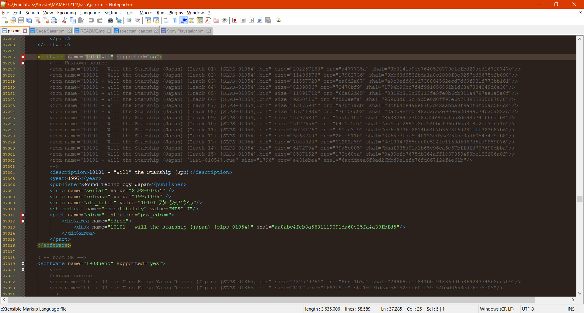Collapse fold marker at line 37285
Screen dimensions: 584x313
click(x=23, y=57)
